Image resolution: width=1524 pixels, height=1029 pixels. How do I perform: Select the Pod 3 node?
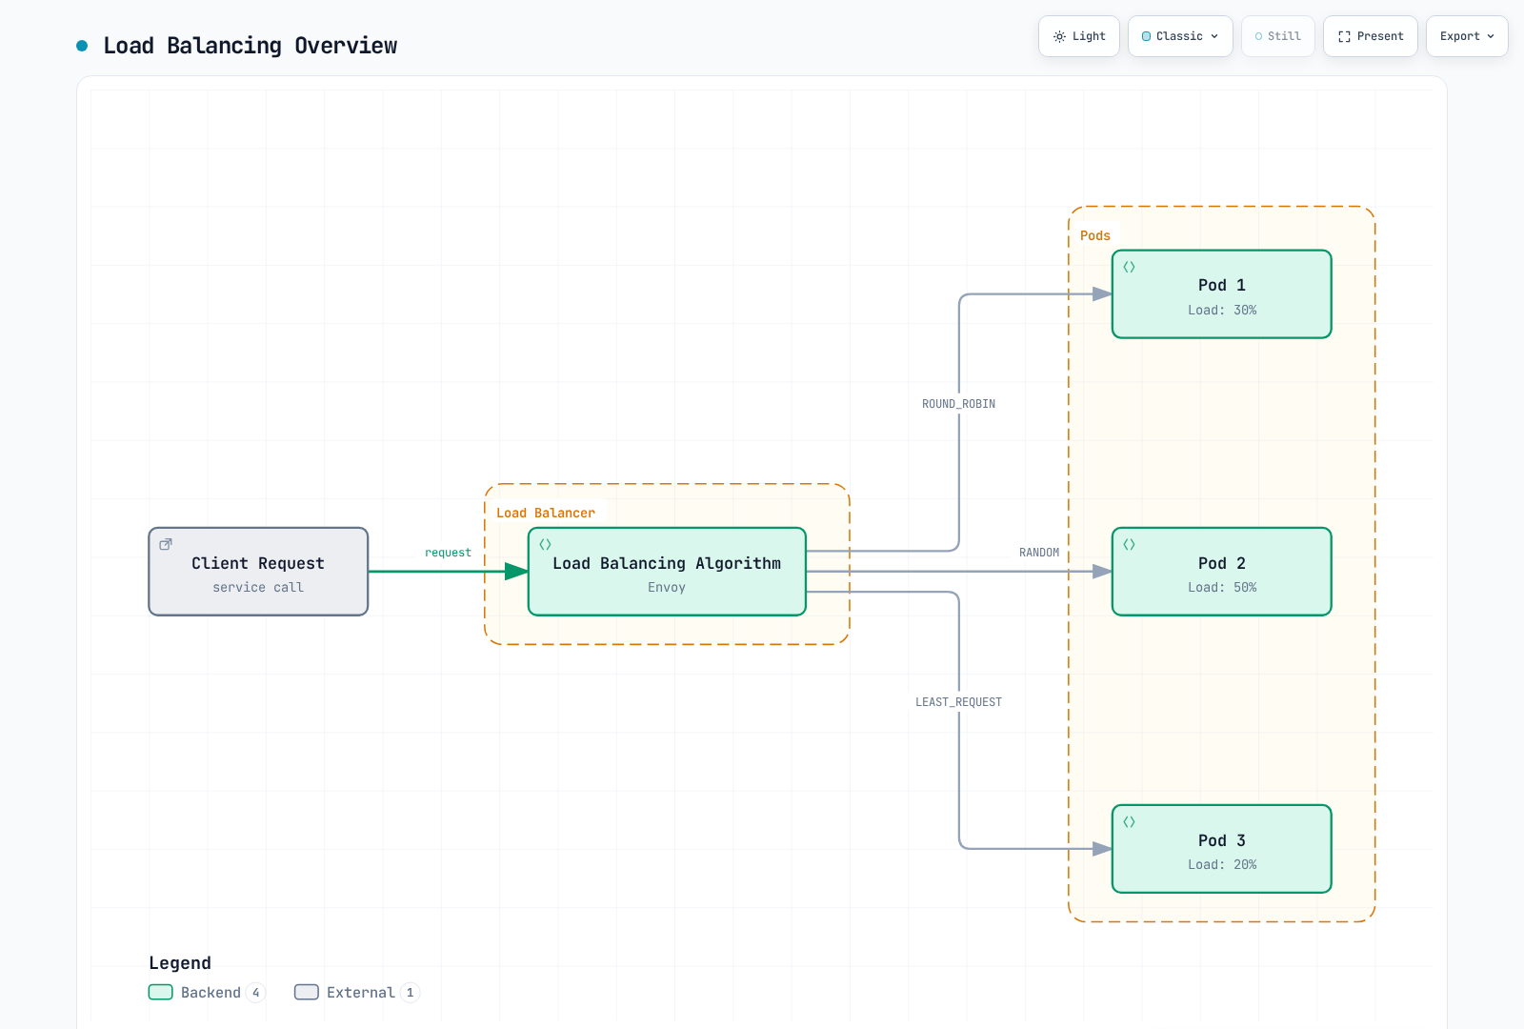tap(1222, 849)
